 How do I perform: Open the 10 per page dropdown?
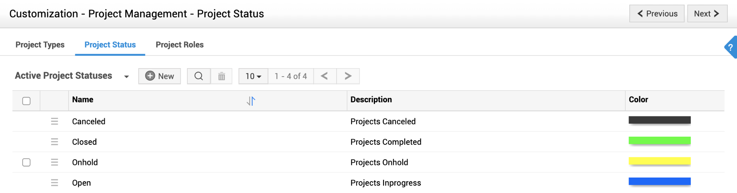[253, 76]
